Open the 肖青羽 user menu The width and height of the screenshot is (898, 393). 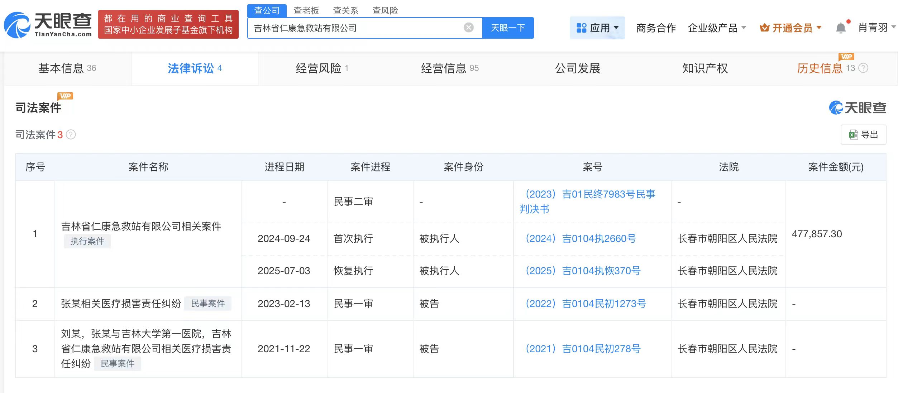(876, 28)
